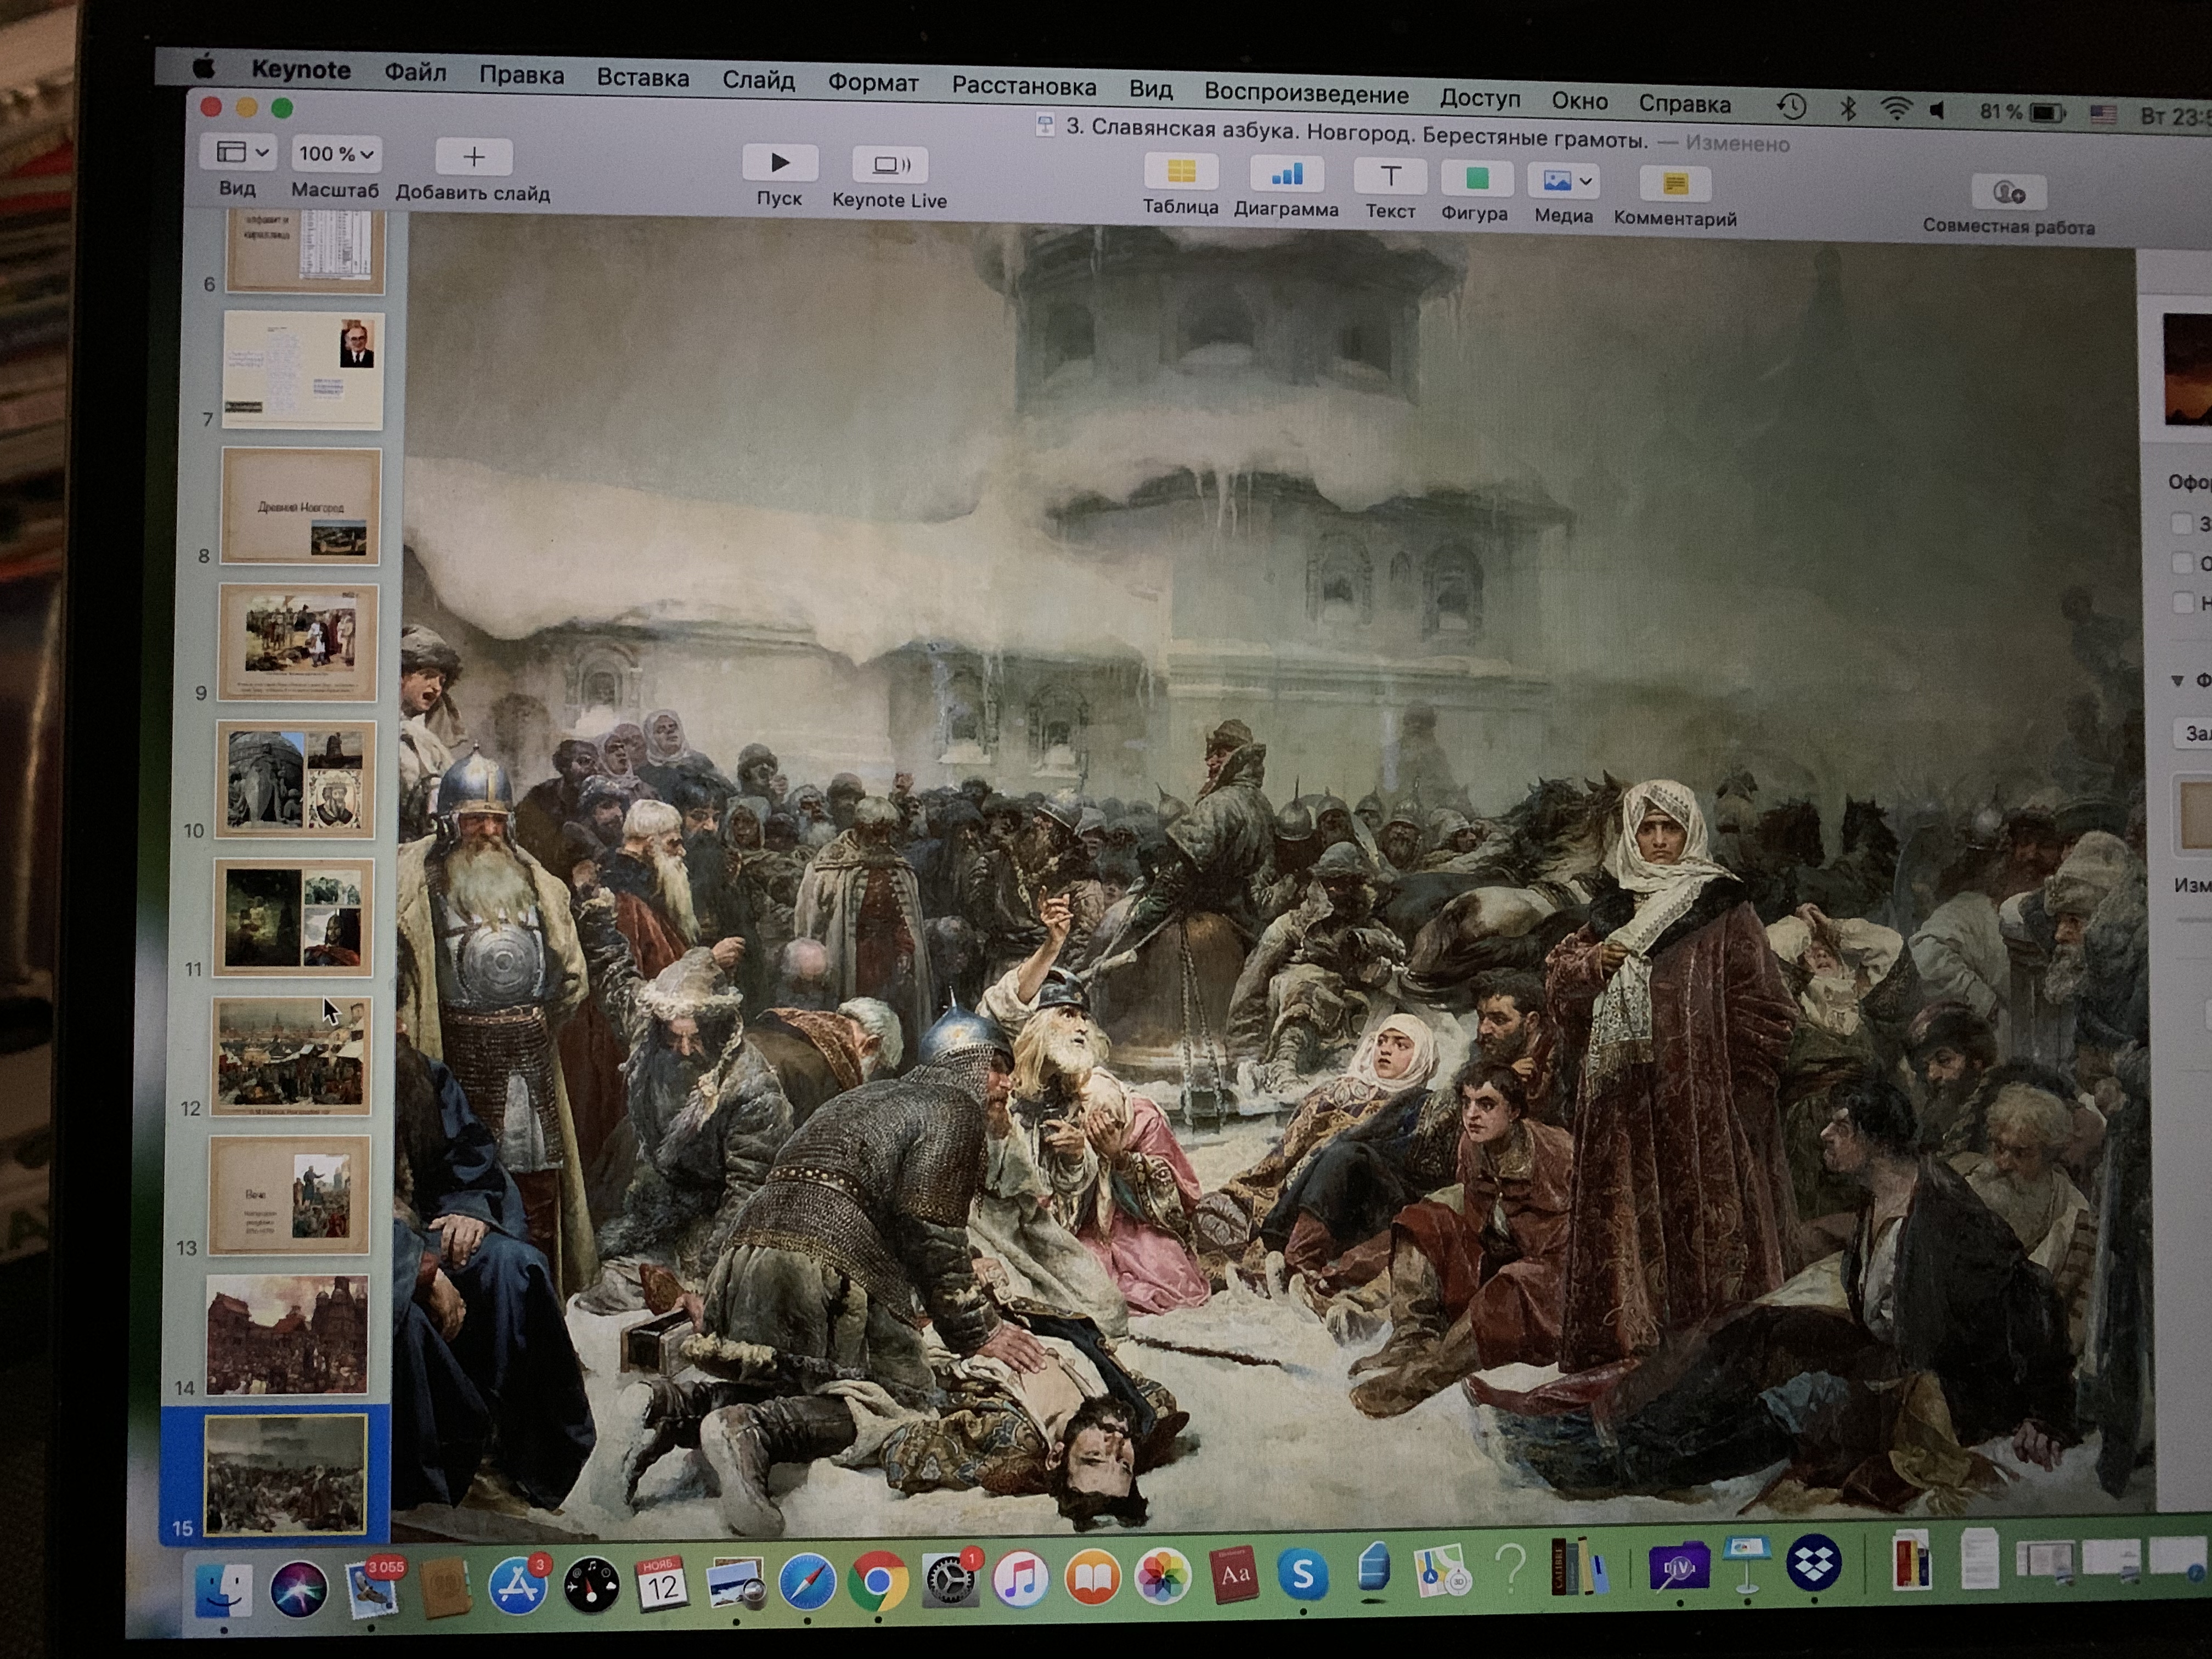The height and width of the screenshot is (1659, 2212).
Task: Select slide 8 Древний Новгород thumbnail
Action: click(x=300, y=506)
